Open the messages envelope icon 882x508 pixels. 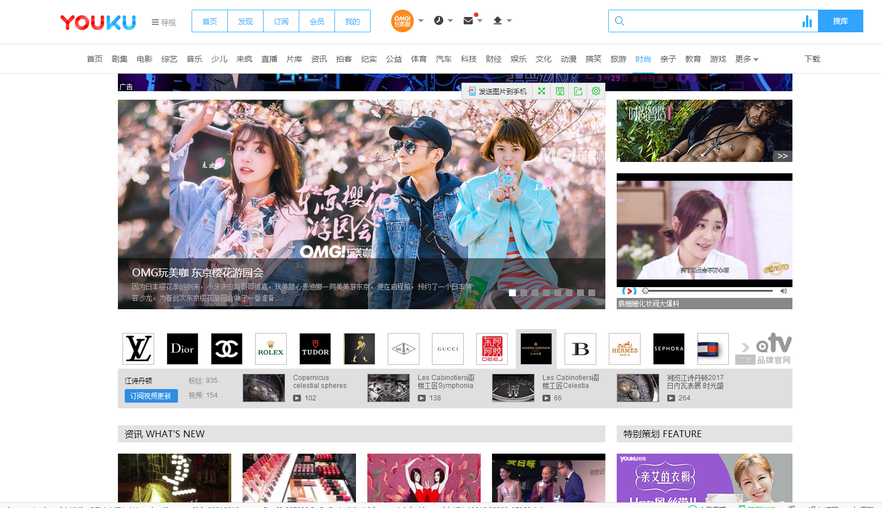tap(468, 20)
